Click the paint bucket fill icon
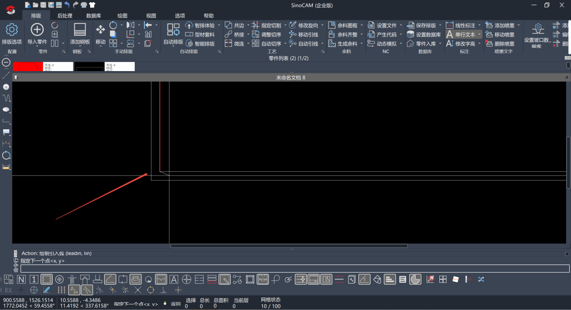 pyautogui.click(x=377, y=279)
